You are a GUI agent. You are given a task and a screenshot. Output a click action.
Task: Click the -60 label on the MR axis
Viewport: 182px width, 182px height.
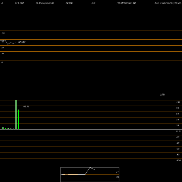click(178, 149)
